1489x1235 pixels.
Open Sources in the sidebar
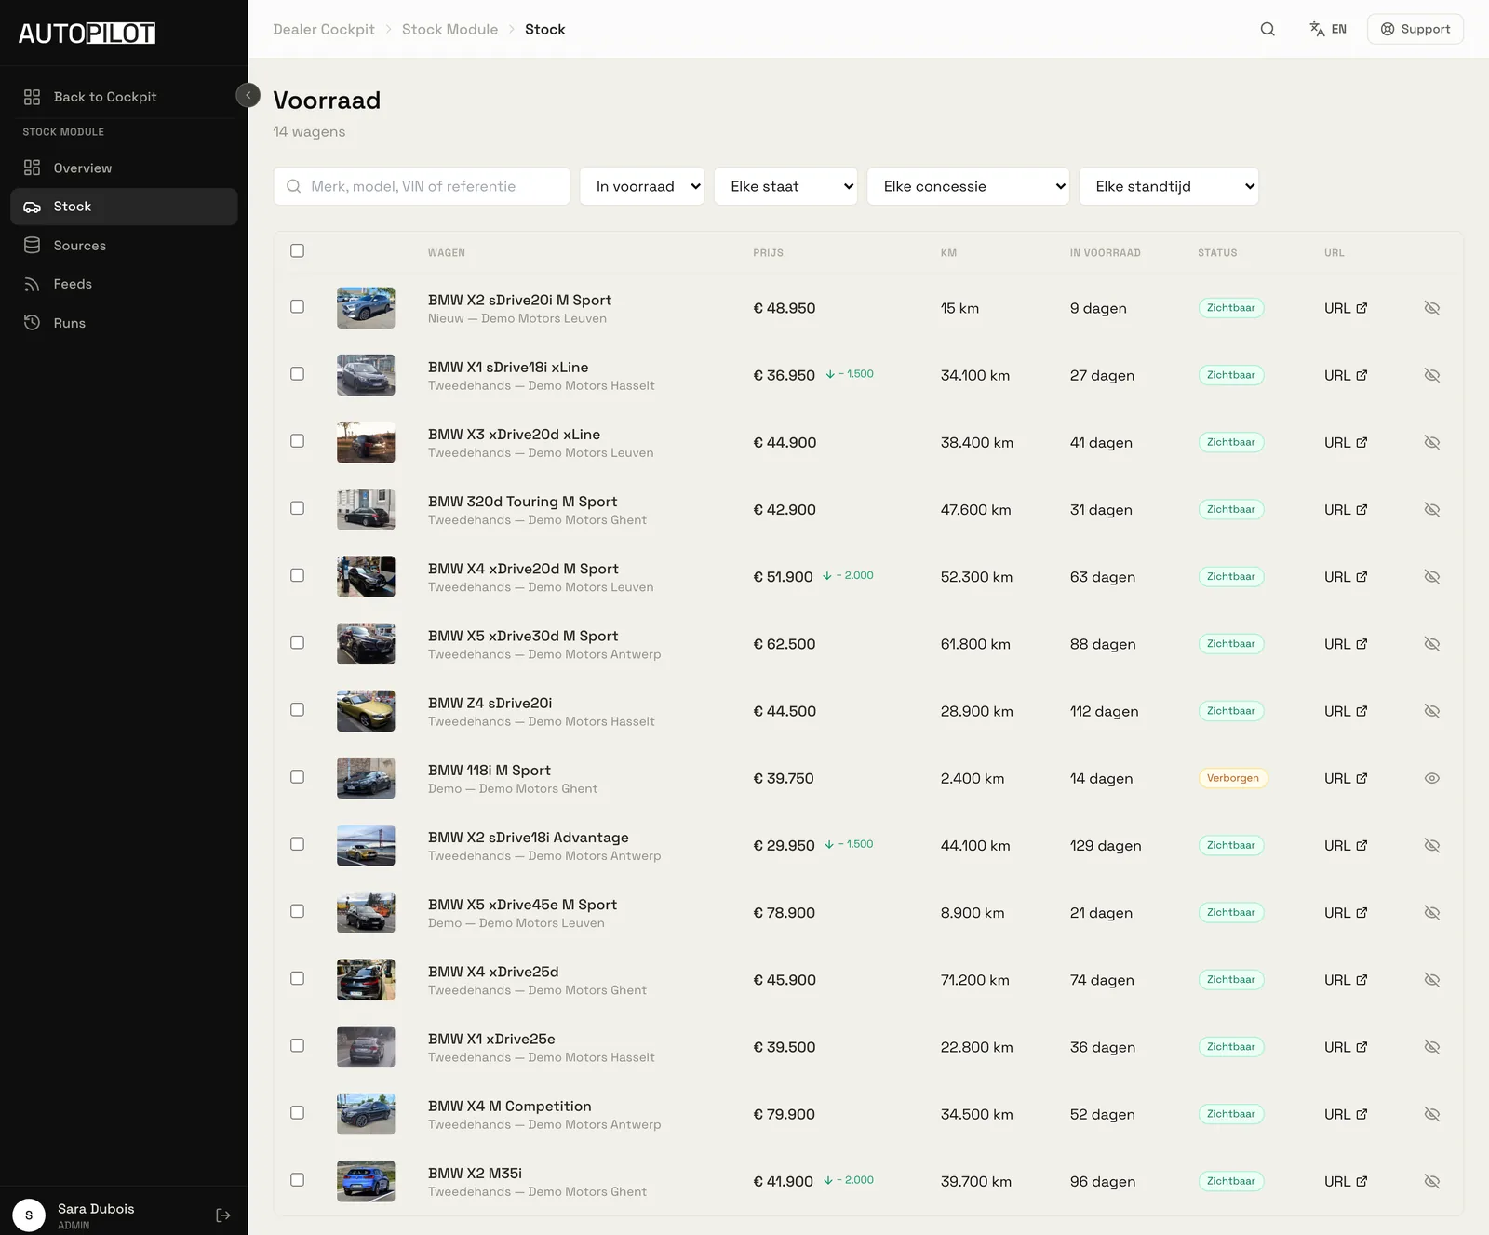[124, 246]
